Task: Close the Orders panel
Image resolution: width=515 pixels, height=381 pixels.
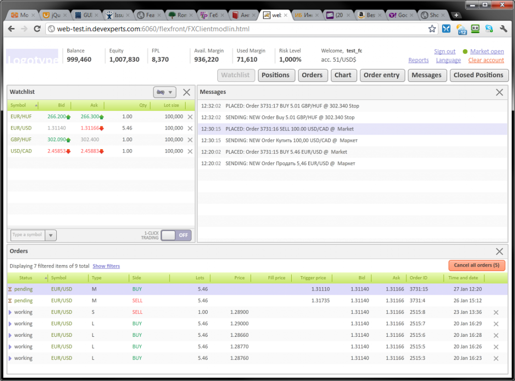Action: click(499, 251)
